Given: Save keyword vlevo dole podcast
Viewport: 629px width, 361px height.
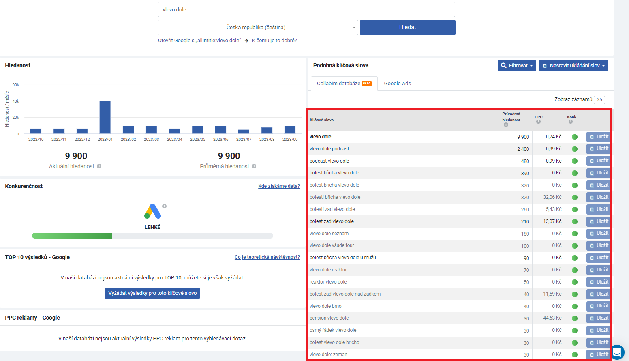Looking at the screenshot, I should [x=599, y=149].
